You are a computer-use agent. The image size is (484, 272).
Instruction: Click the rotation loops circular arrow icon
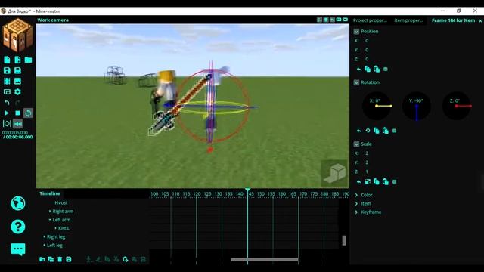coord(368,131)
